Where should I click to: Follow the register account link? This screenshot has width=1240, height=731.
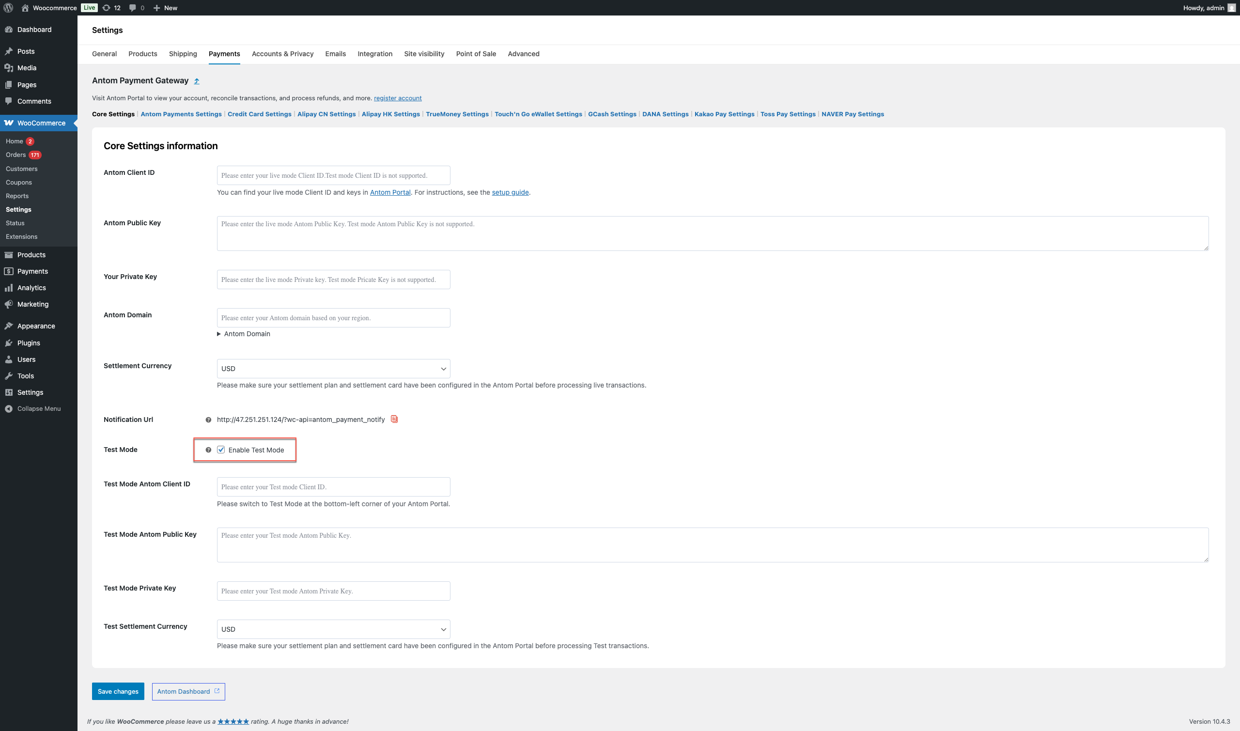point(398,98)
